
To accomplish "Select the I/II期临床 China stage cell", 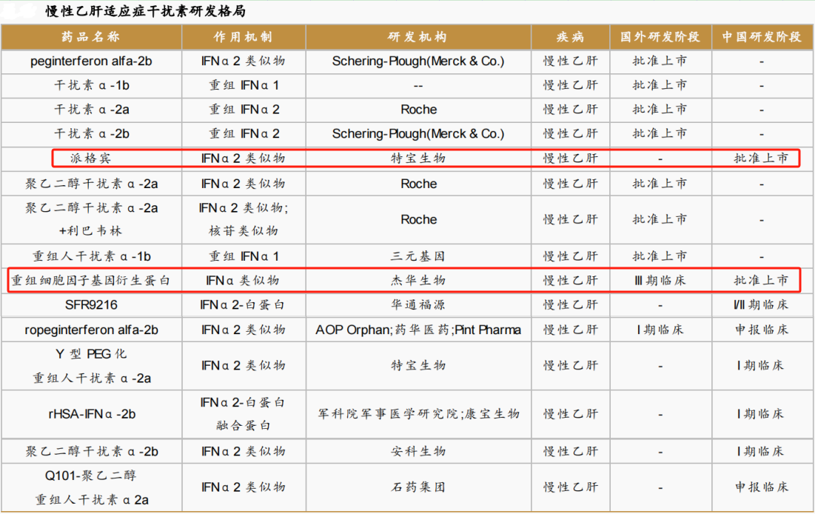I will (x=761, y=305).
